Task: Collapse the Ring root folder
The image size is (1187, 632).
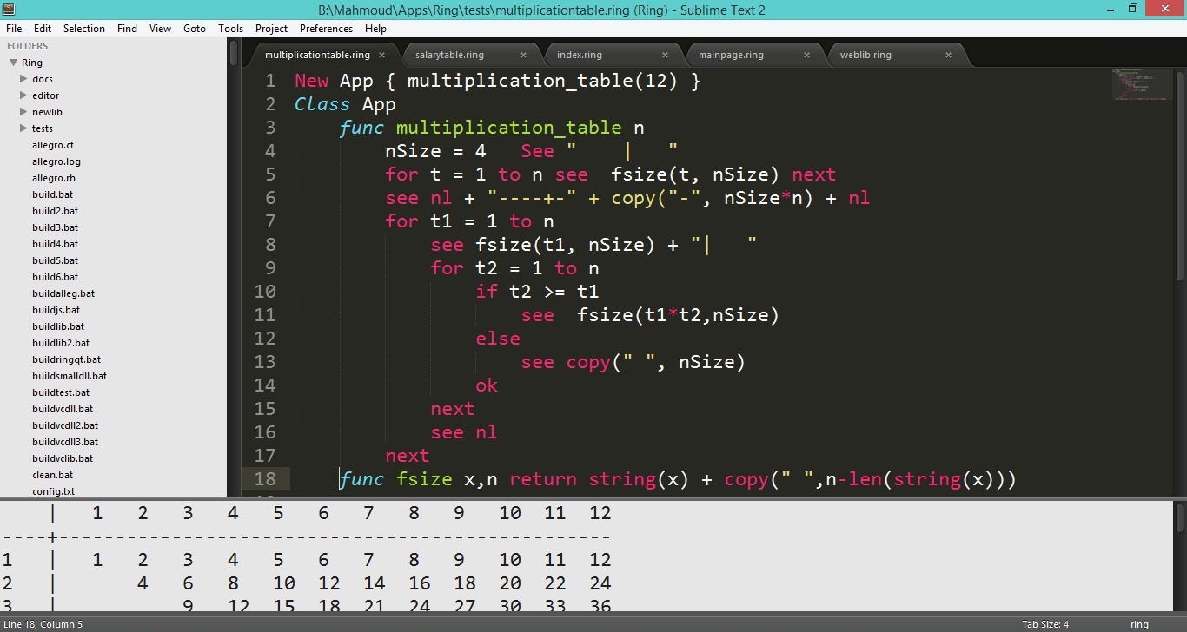Action: [x=12, y=62]
